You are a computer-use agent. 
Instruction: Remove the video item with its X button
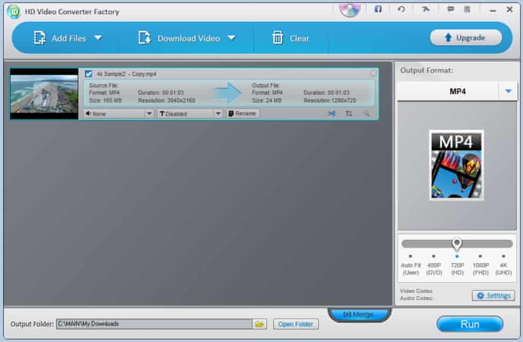pos(373,73)
